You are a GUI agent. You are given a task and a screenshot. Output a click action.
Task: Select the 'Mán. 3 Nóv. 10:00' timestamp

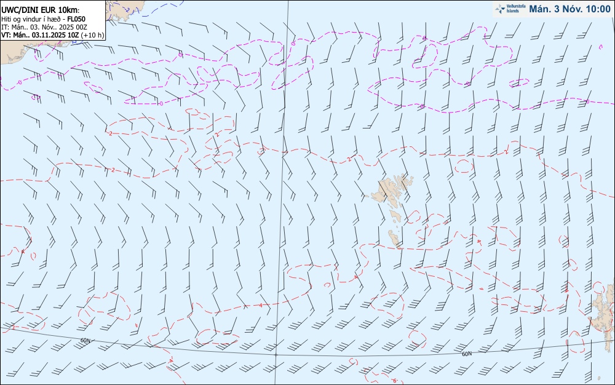(x=569, y=9)
